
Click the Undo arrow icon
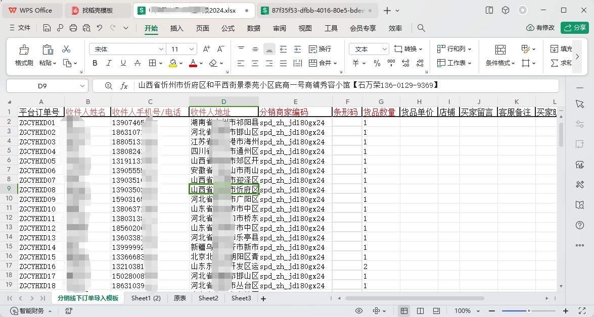tap(100, 28)
